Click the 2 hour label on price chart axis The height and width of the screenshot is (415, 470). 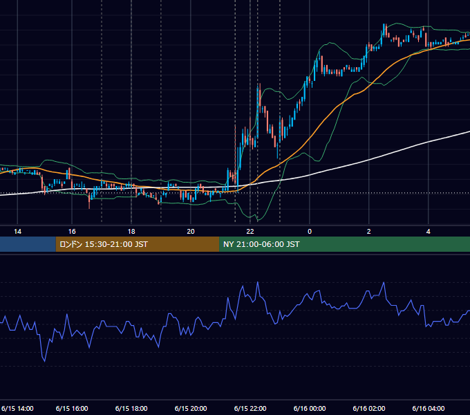(368, 232)
